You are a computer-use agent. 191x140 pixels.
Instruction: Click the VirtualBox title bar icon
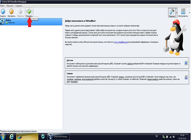[x=1, y=2]
